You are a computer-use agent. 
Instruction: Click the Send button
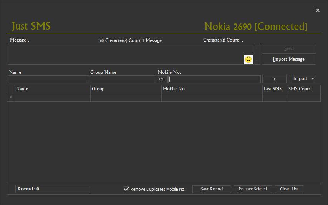[289, 48]
